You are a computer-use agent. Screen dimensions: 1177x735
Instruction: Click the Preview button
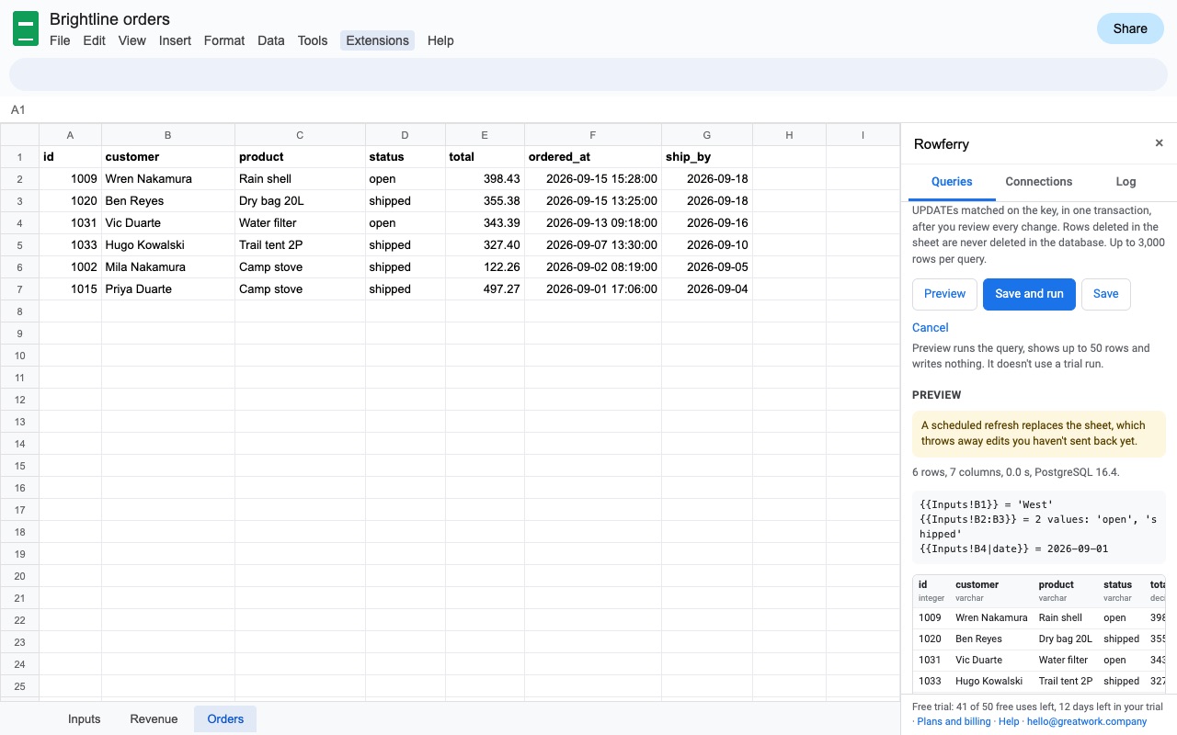[x=944, y=294]
